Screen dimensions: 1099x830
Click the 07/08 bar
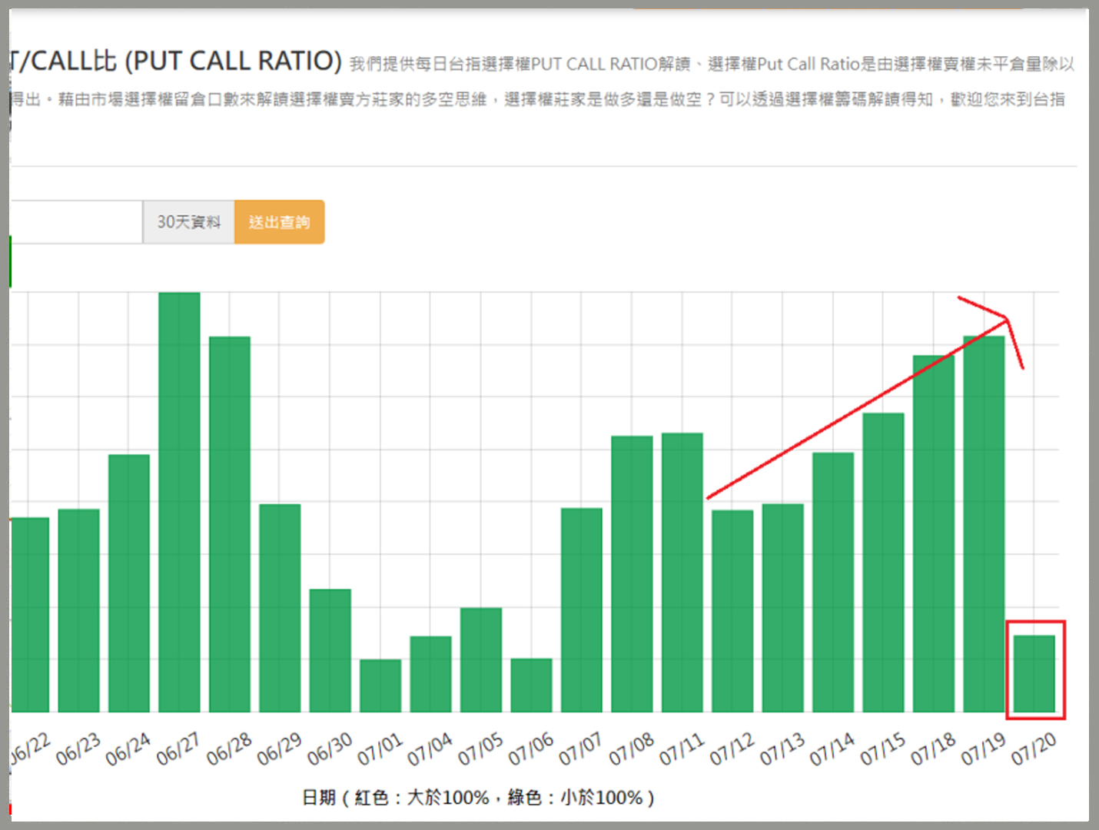point(632,574)
